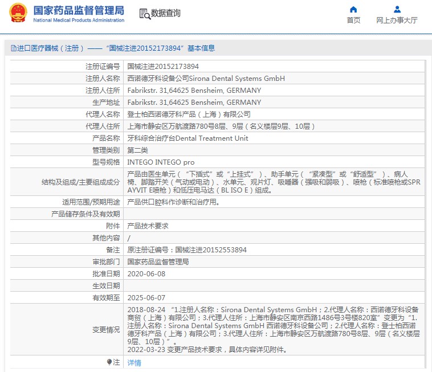Click the 代理人名称 row label
The image size is (432, 372).
click(103, 115)
